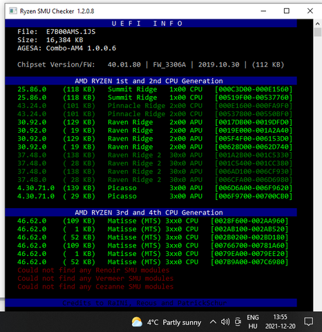Open the notification action center icon
Screen dimensions: 322x332
tap(309, 322)
